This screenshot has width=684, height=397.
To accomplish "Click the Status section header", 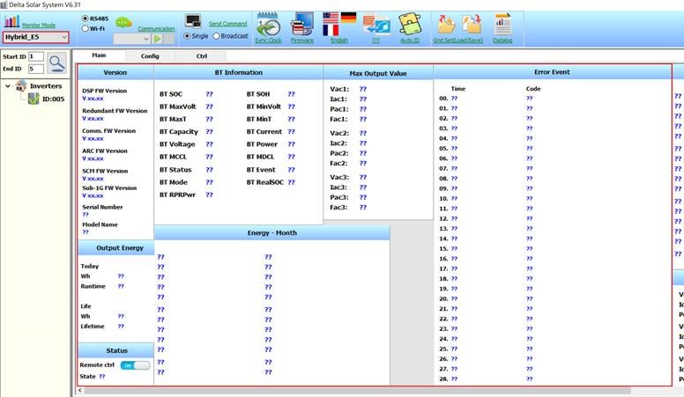I will click(x=115, y=350).
